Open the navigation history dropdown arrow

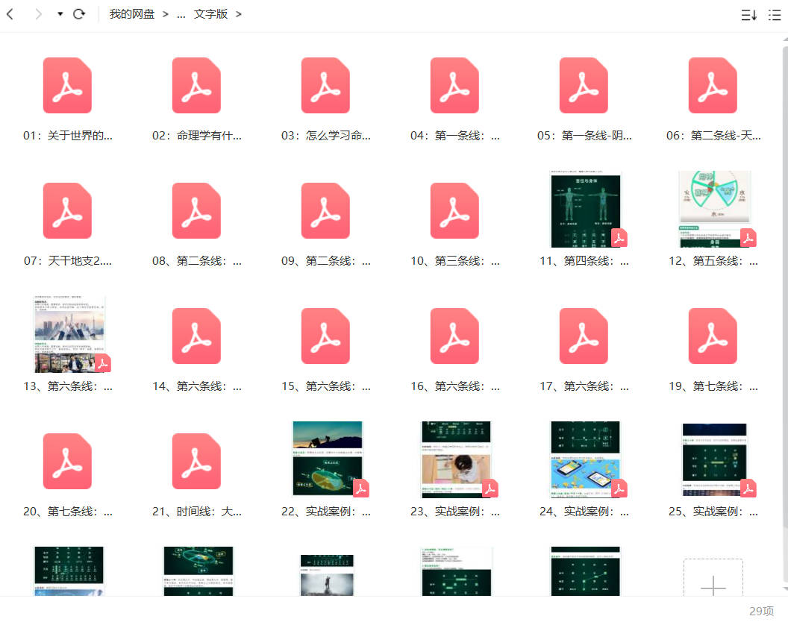[60, 14]
